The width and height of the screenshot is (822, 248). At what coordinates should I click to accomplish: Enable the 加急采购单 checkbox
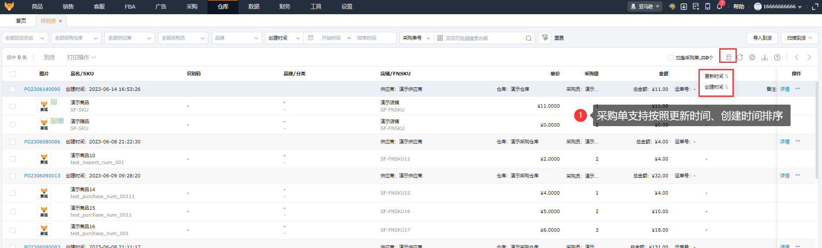[671, 57]
